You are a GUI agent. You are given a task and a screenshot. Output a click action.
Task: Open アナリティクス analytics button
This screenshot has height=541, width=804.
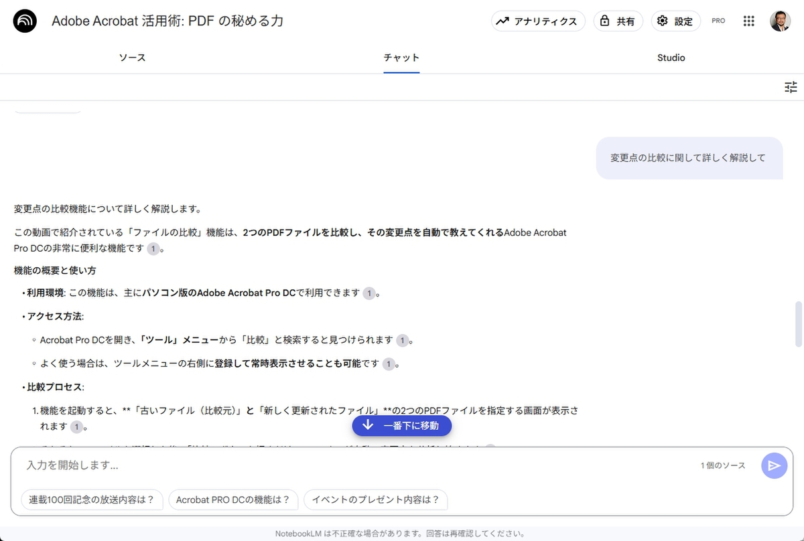pyautogui.click(x=538, y=21)
